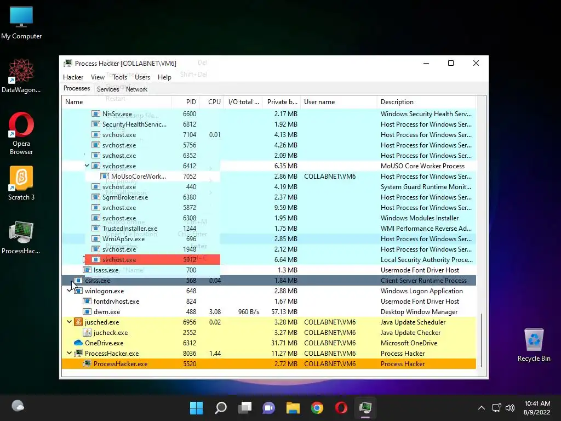This screenshot has width=561, height=421.
Task: Click 57.13 MB private bytes value
Action: [x=284, y=312]
